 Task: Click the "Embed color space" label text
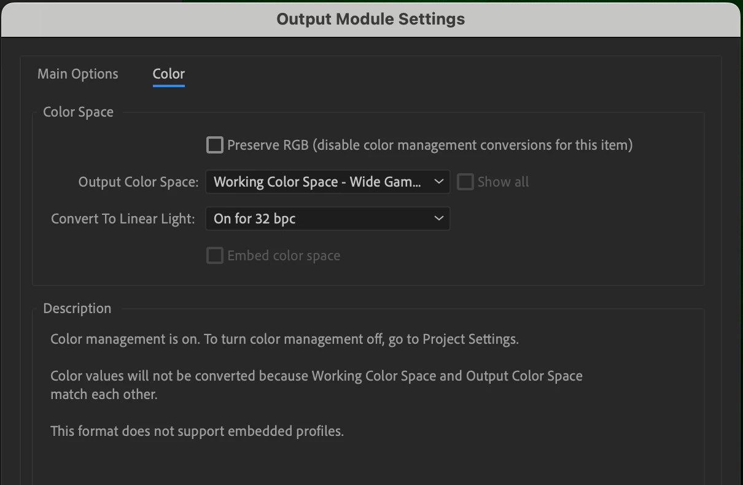click(284, 256)
